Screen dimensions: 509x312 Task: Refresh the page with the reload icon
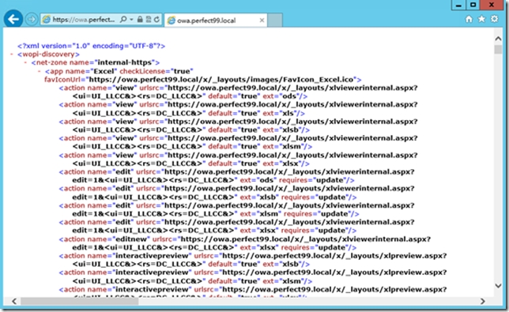(x=156, y=20)
